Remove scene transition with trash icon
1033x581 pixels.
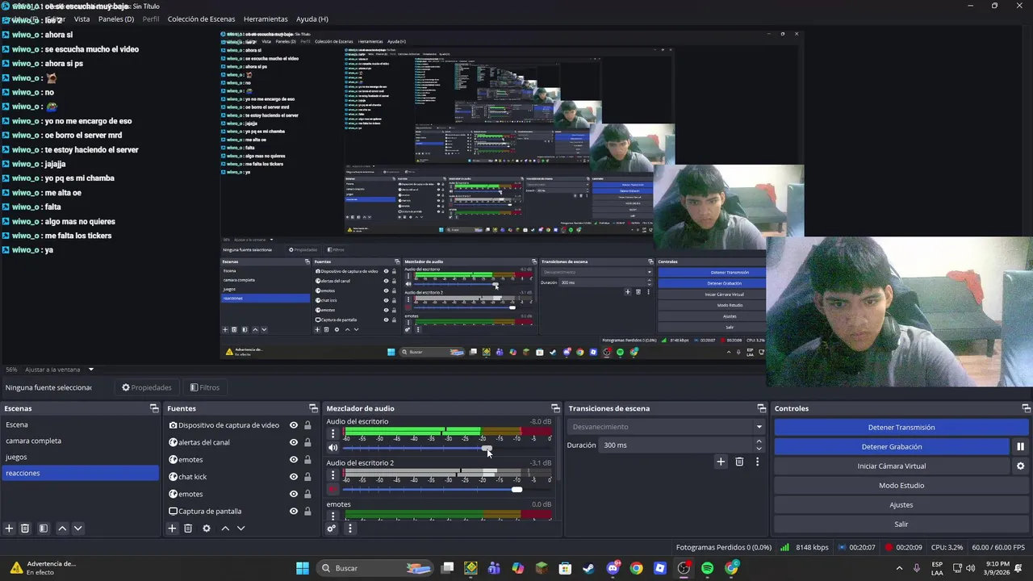tap(739, 462)
